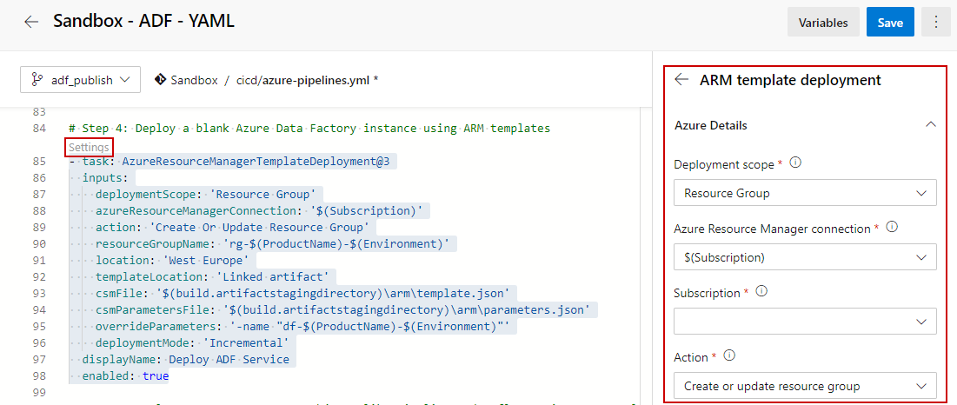The image size is (957, 405).
Task: Show info for Action field
Action: pyautogui.click(x=729, y=356)
